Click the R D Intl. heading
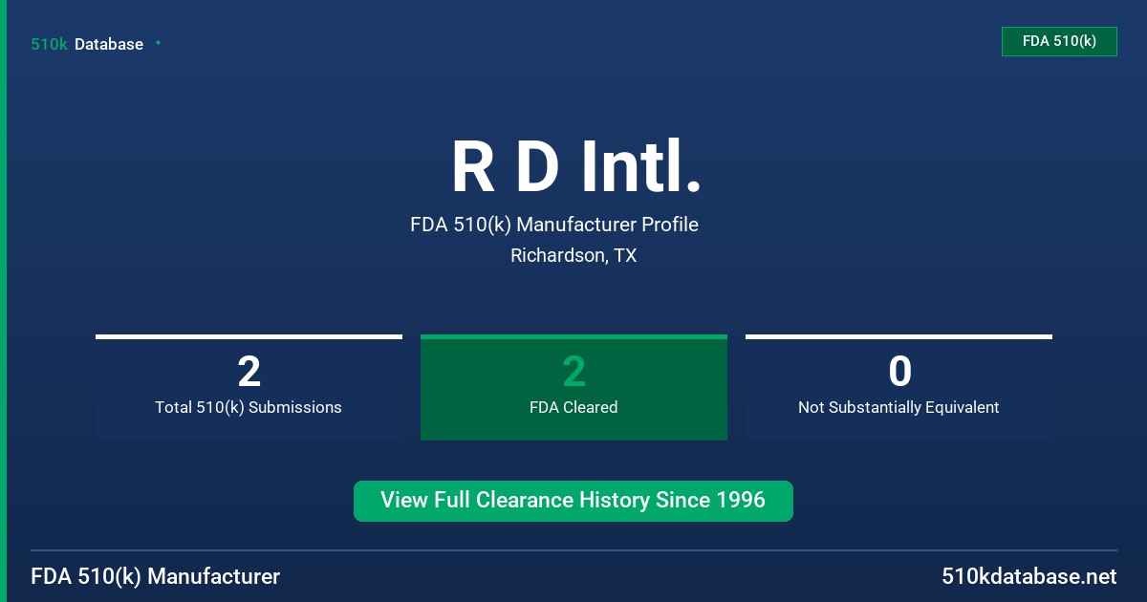Screen dimensions: 1147x602 pos(575,166)
